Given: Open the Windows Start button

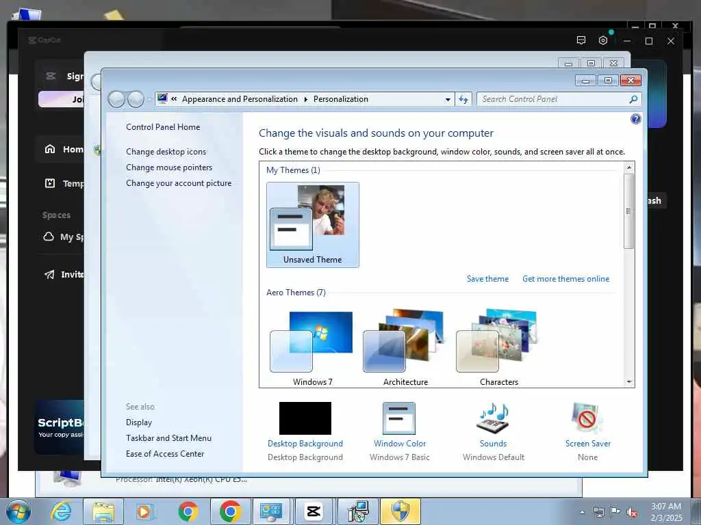Looking at the screenshot, I should tap(18, 511).
